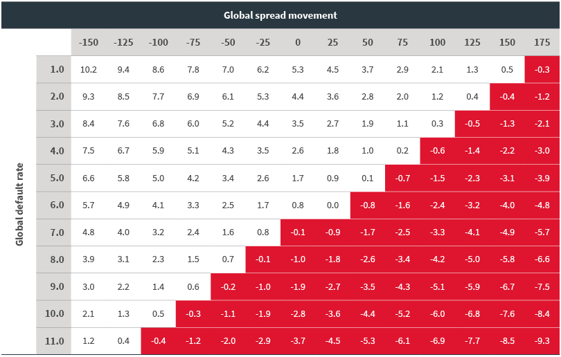Click the Global spread movement title bar

[x=280, y=15]
